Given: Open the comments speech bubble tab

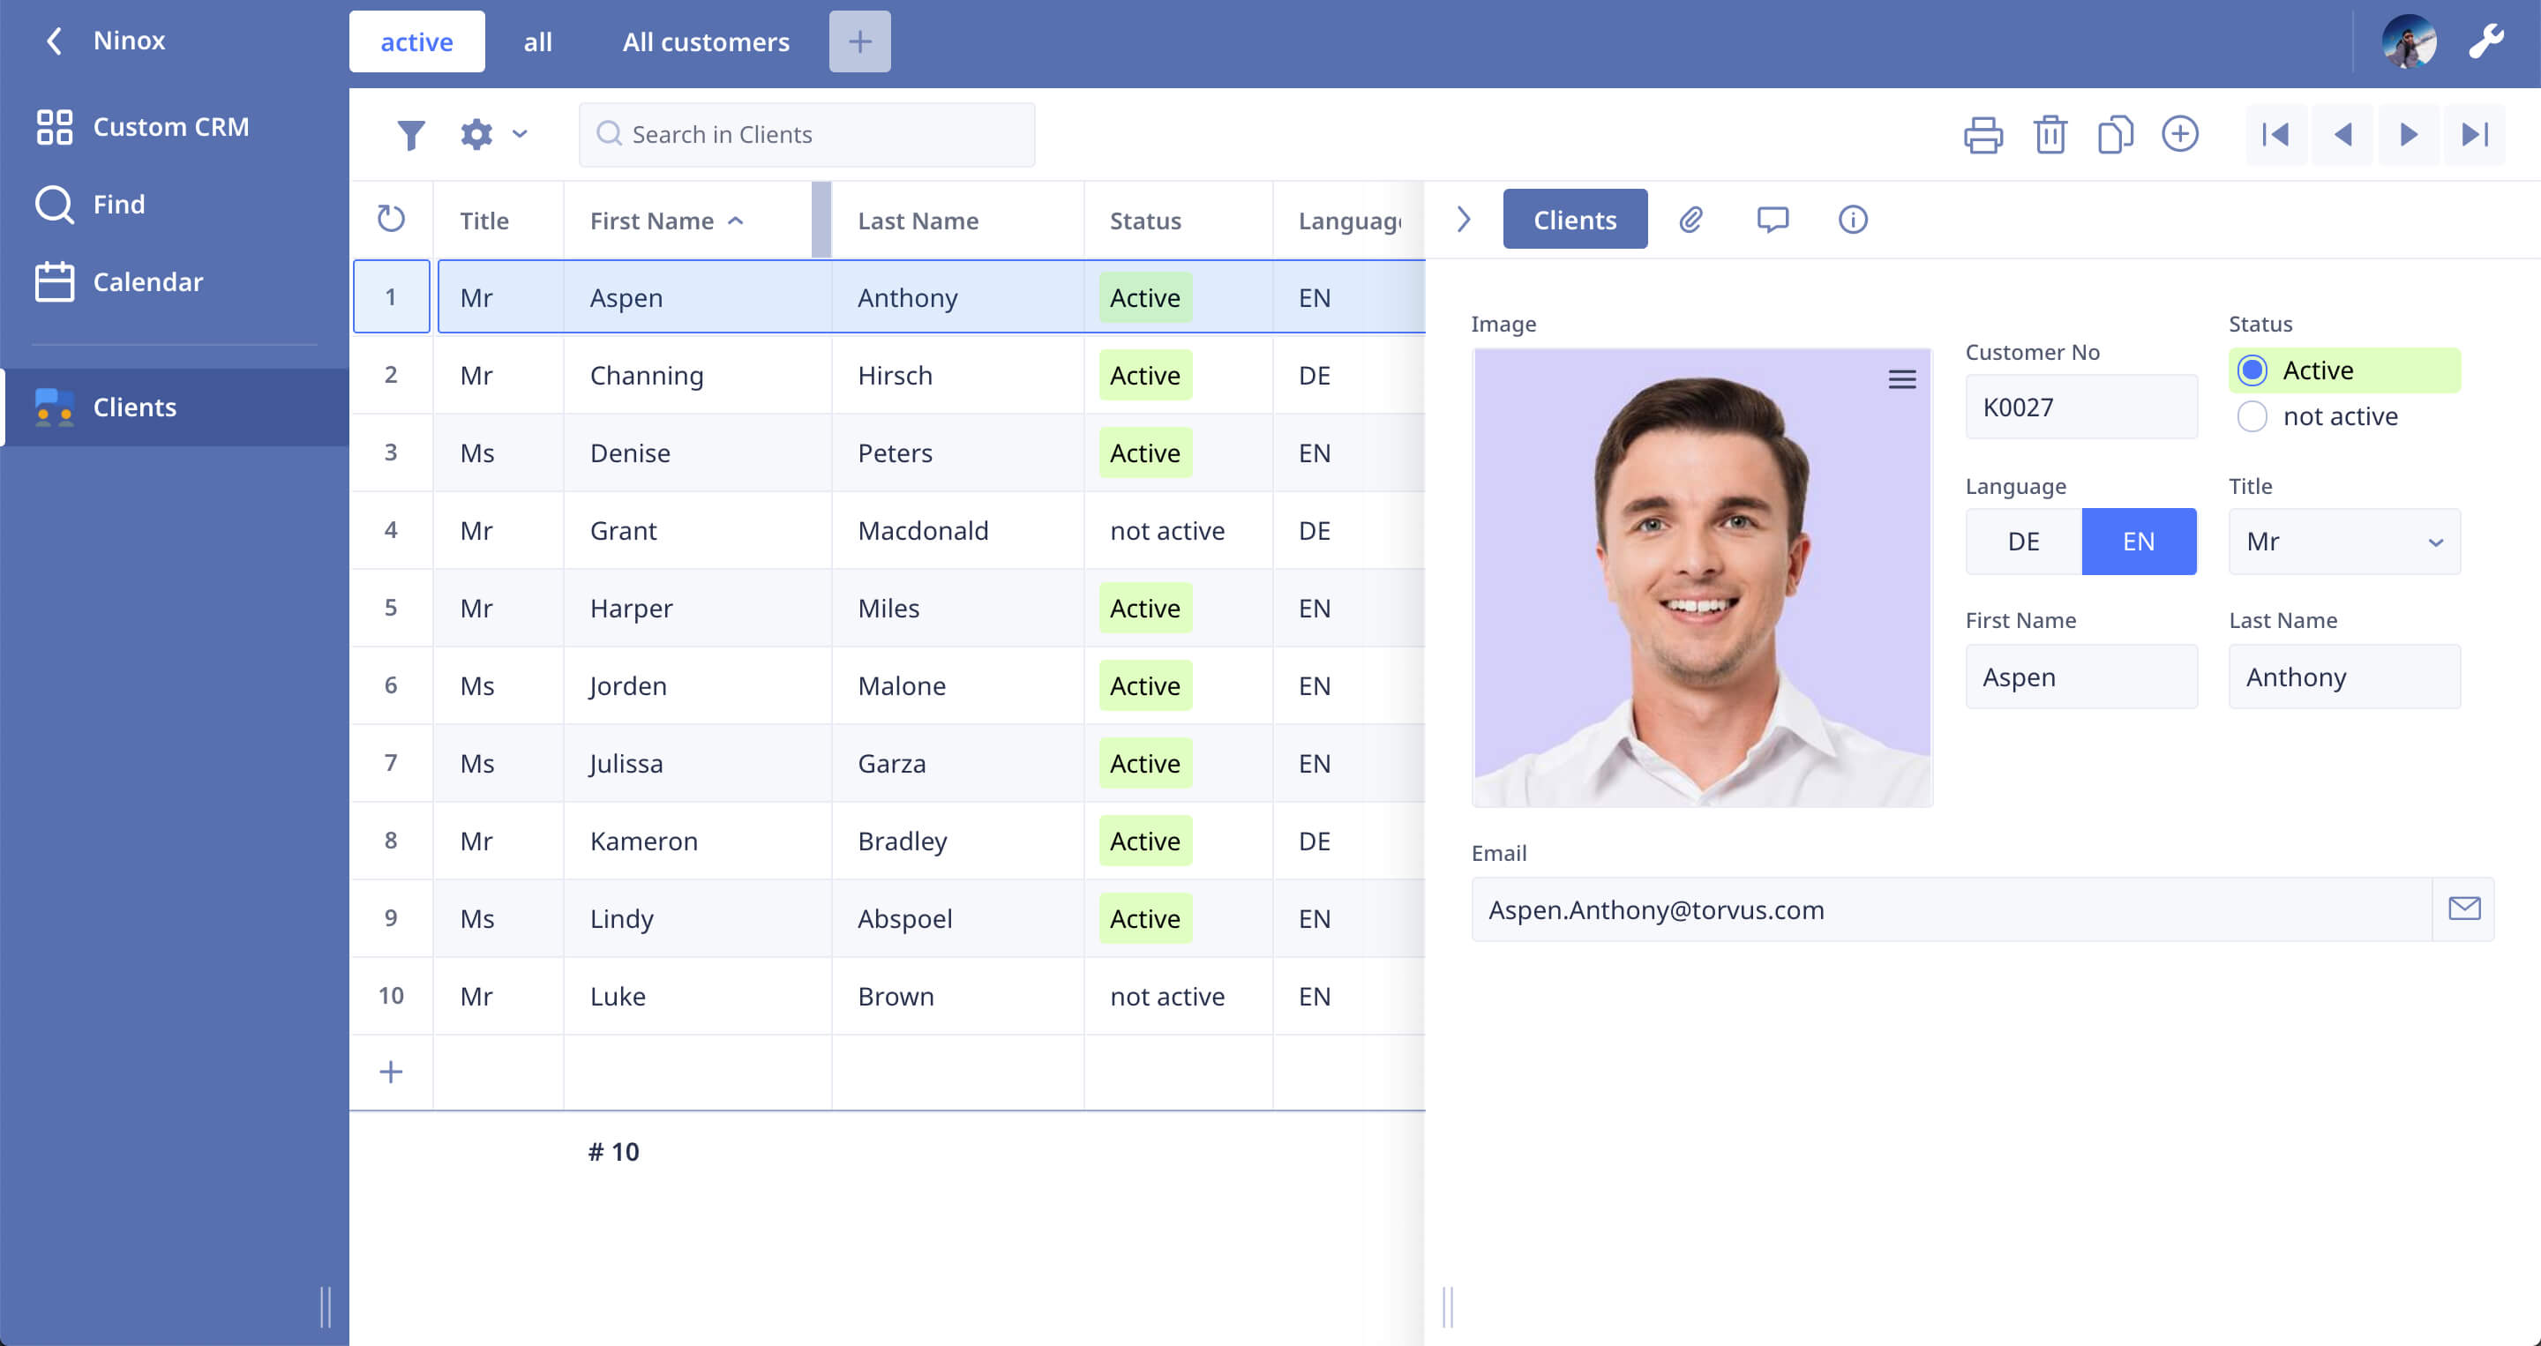Looking at the screenshot, I should point(1772,219).
